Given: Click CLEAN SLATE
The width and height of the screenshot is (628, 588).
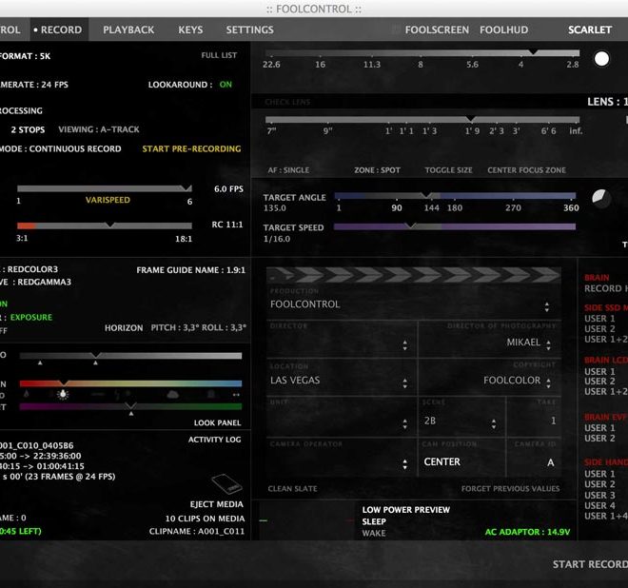Looking at the screenshot, I should (x=292, y=489).
